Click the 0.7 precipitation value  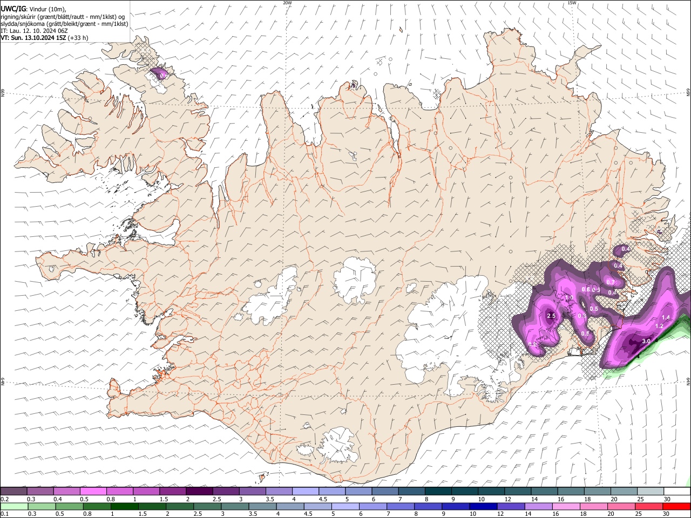[610, 282]
